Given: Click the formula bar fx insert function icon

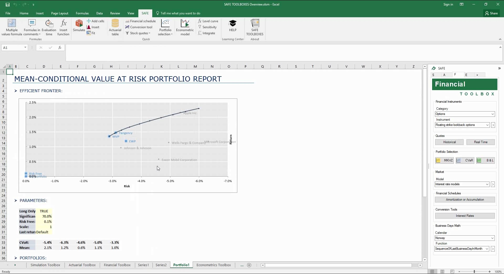Looking at the screenshot, I should (x=60, y=47).
